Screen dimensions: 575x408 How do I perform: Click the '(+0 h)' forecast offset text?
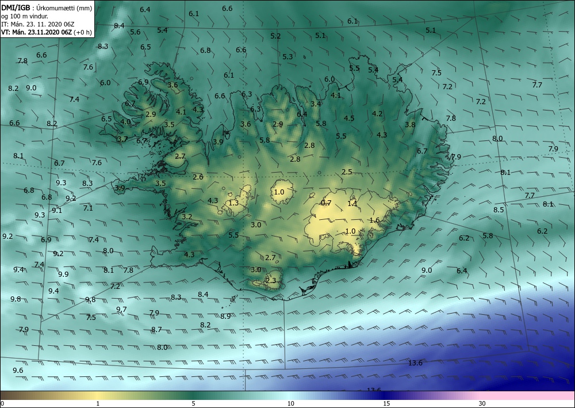83,32
